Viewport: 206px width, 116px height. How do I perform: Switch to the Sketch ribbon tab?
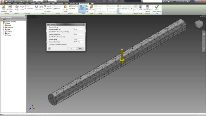click(15, 4)
